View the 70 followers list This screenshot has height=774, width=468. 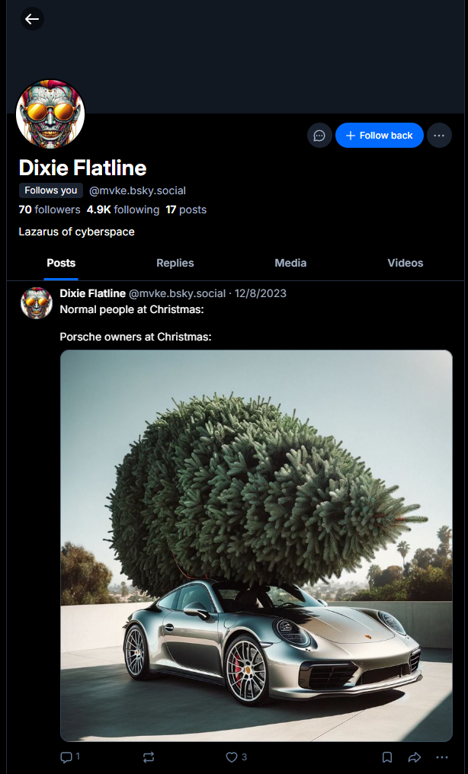50,209
